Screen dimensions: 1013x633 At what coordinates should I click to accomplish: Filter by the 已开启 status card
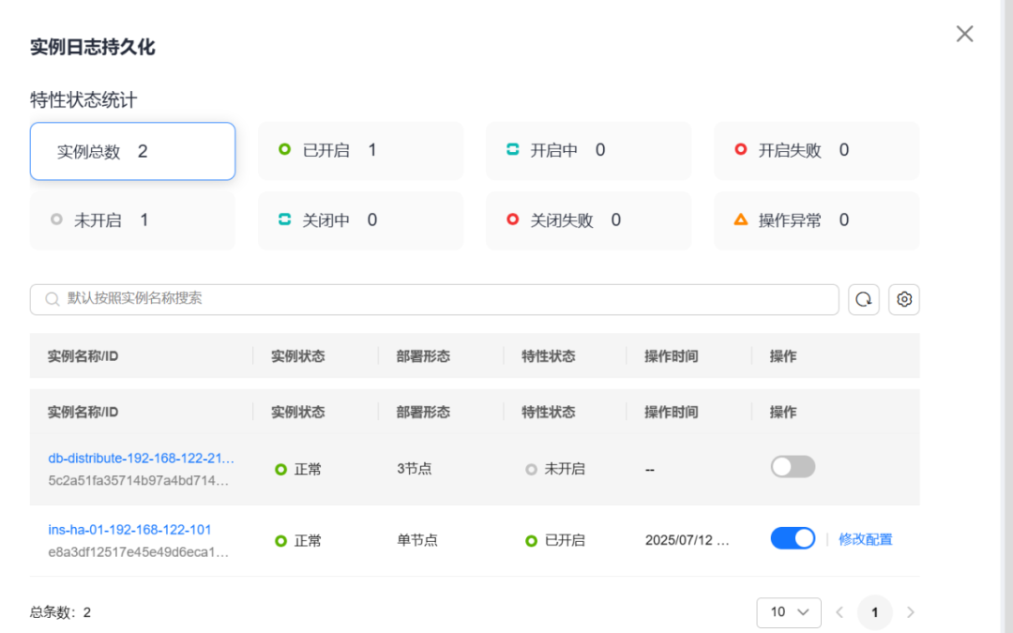click(360, 151)
